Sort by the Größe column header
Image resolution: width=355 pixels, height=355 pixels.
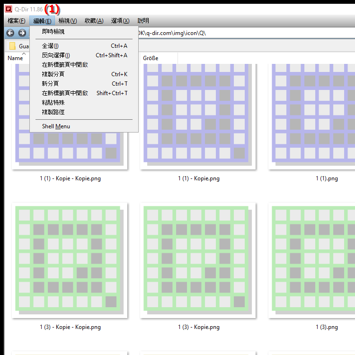[x=158, y=58]
